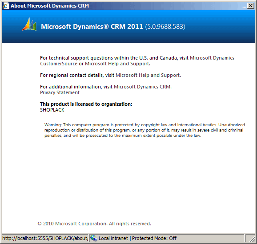Open the Privacy Statement link
The width and height of the screenshot is (257, 244).
coord(60,92)
